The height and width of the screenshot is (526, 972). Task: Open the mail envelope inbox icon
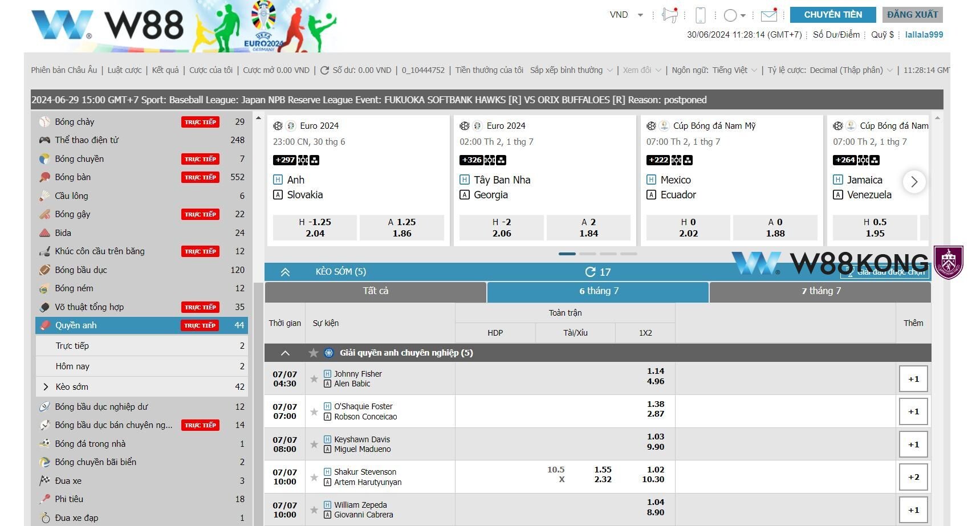769,15
